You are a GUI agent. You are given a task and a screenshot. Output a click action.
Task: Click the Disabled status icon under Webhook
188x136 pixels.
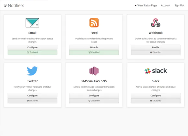click(151, 52)
